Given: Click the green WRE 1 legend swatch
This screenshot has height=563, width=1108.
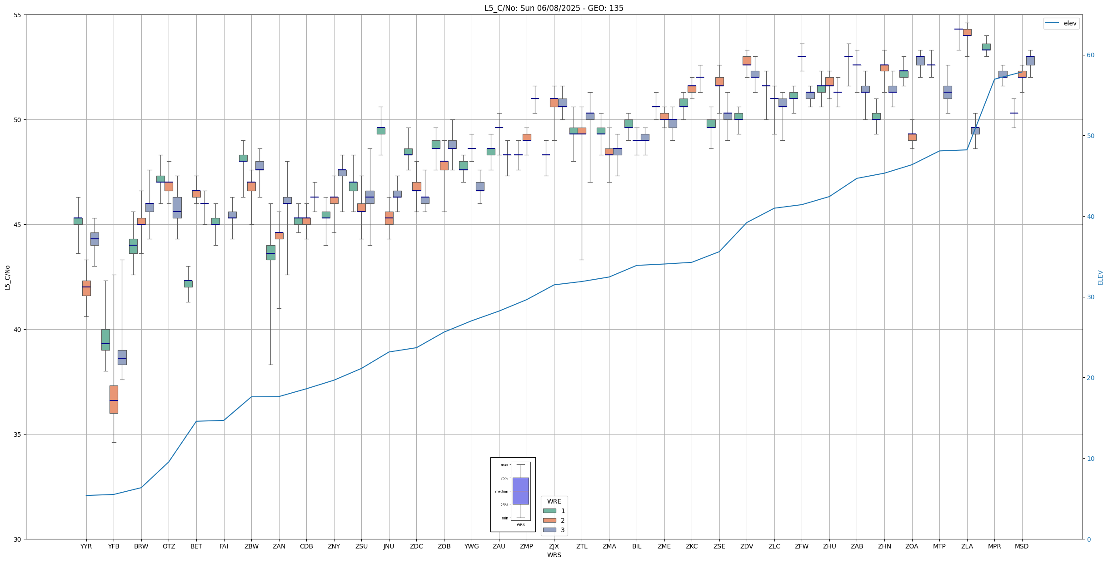Looking at the screenshot, I should pos(549,511).
